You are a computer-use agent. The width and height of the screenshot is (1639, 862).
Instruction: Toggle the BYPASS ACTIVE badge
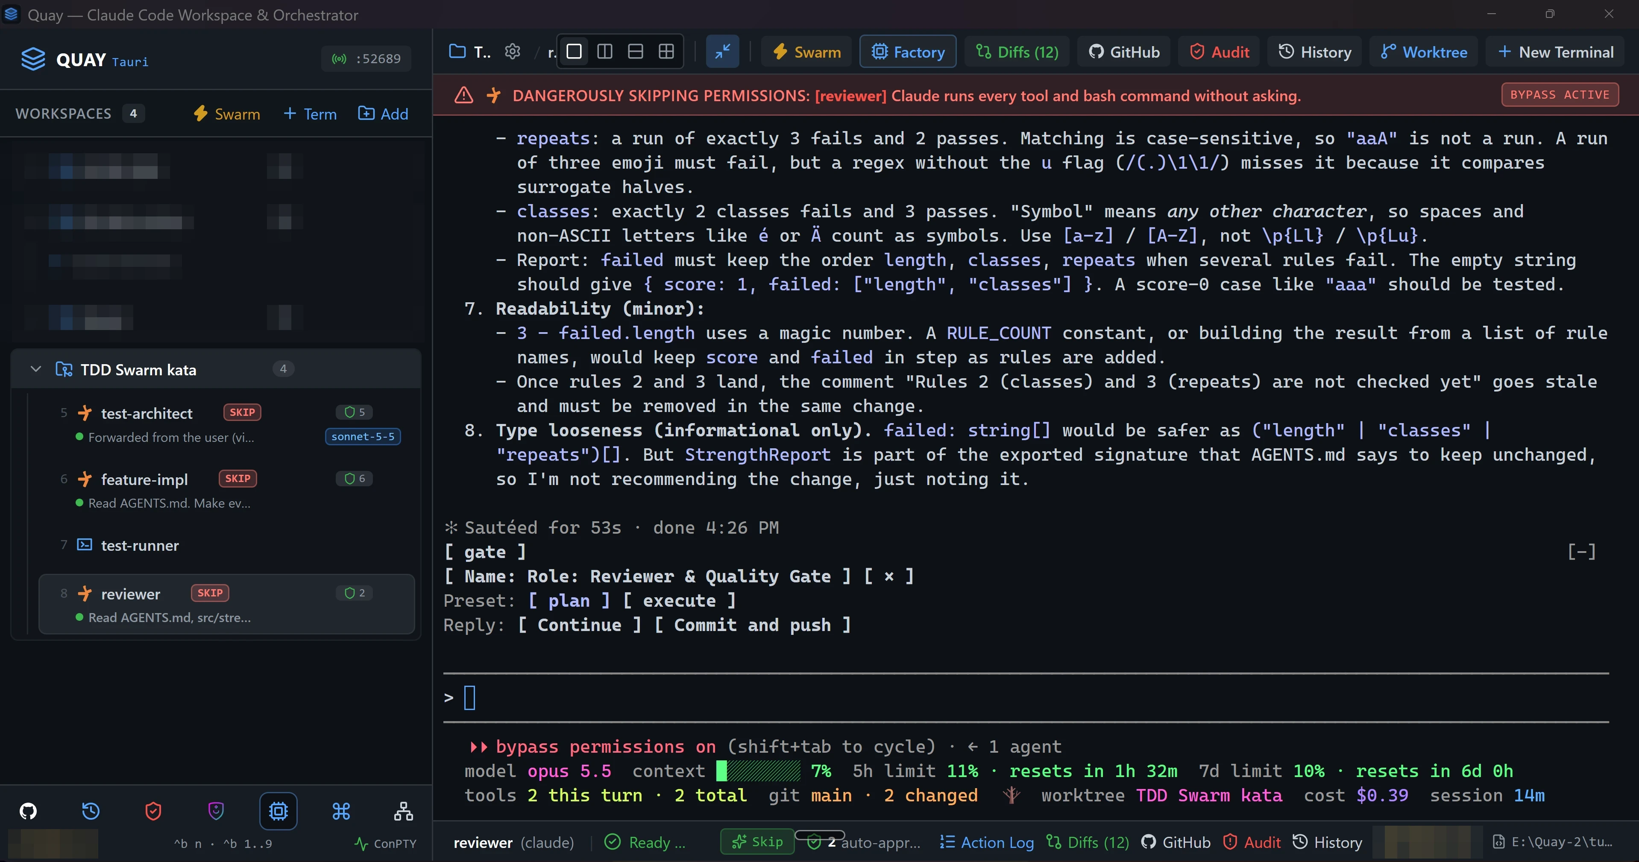(1560, 95)
